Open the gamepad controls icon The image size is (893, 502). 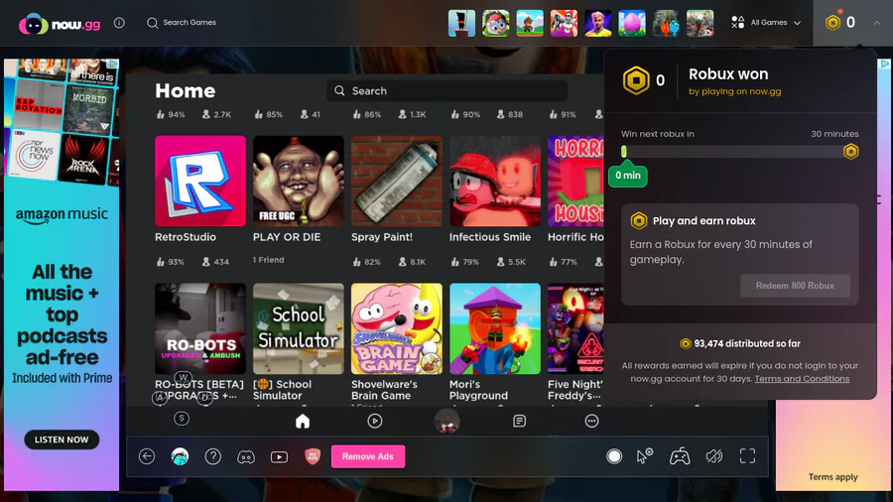680,456
